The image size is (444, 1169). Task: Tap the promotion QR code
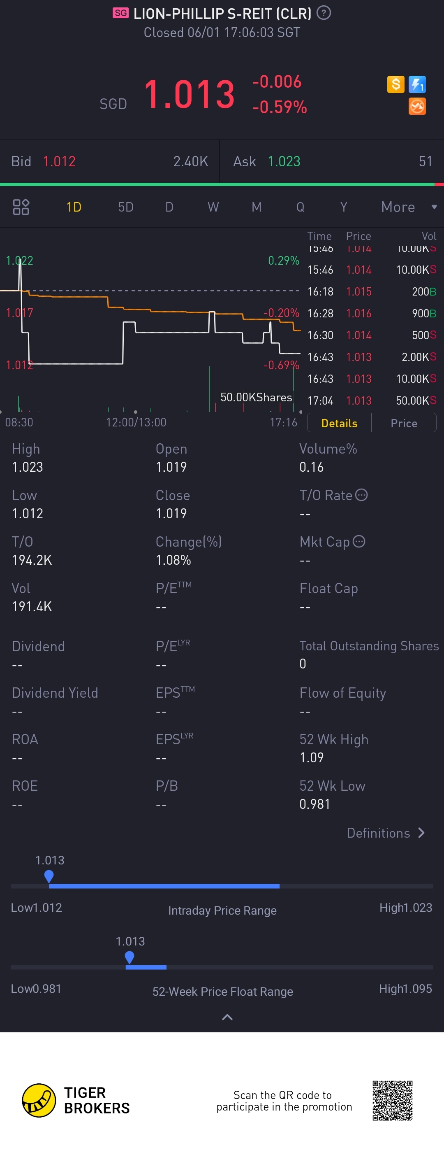(392, 1100)
